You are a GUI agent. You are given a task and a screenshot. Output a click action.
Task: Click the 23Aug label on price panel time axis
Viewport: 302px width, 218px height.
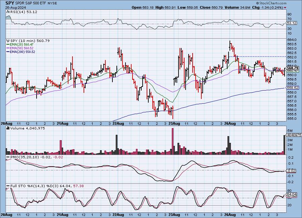click(x=174, y=124)
